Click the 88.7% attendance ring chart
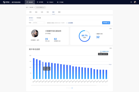The height and width of the screenshot is (92, 139). point(84,36)
